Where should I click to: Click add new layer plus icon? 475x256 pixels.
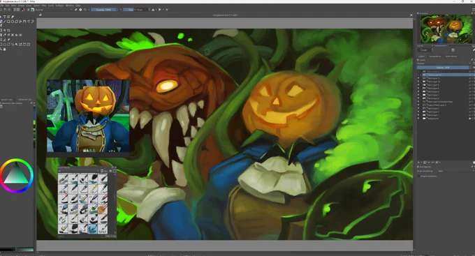click(x=418, y=163)
